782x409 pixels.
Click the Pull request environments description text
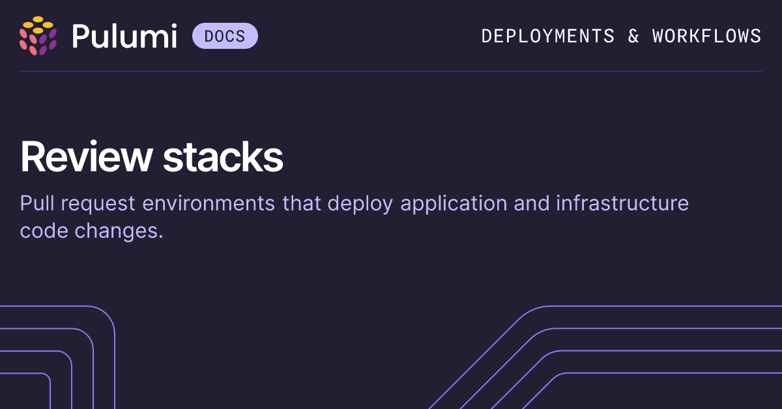355,217
